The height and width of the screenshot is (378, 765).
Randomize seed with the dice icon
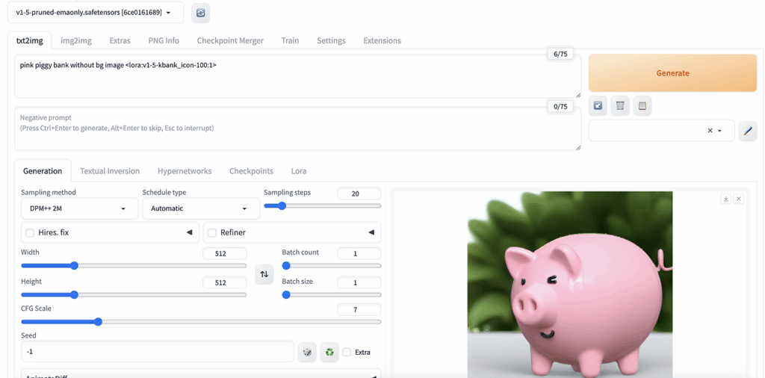(x=306, y=352)
